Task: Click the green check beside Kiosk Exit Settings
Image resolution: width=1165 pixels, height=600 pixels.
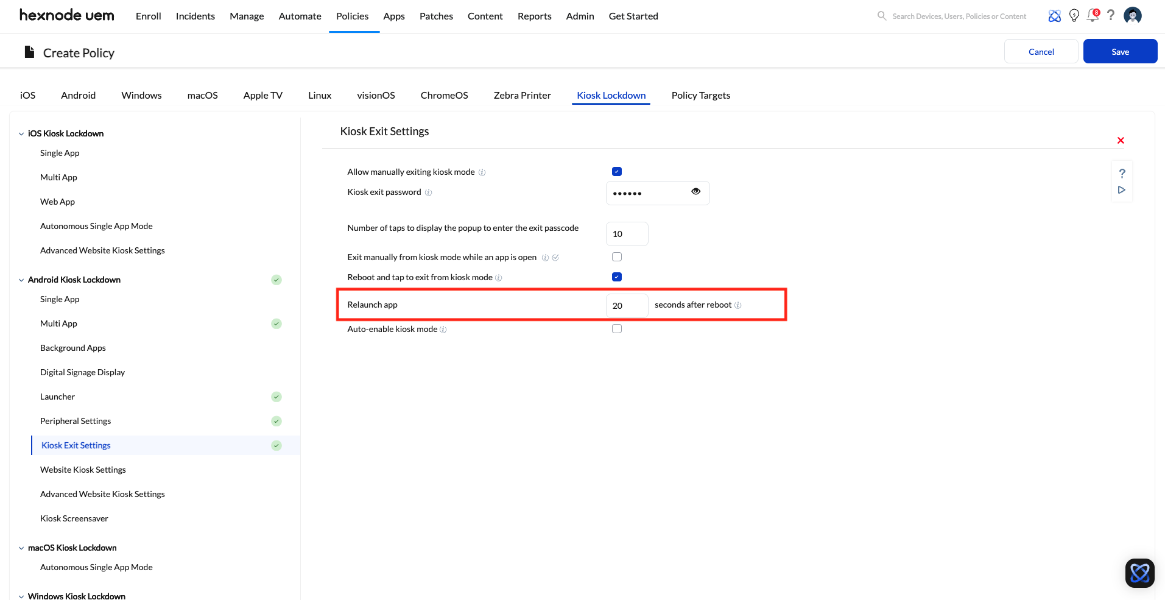Action: point(276,445)
